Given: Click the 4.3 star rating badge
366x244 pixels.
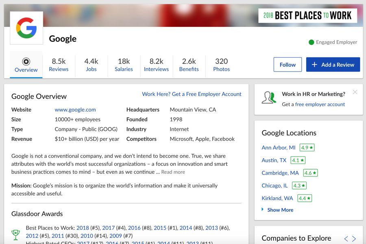Looking at the screenshot, I should [x=299, y=185].
